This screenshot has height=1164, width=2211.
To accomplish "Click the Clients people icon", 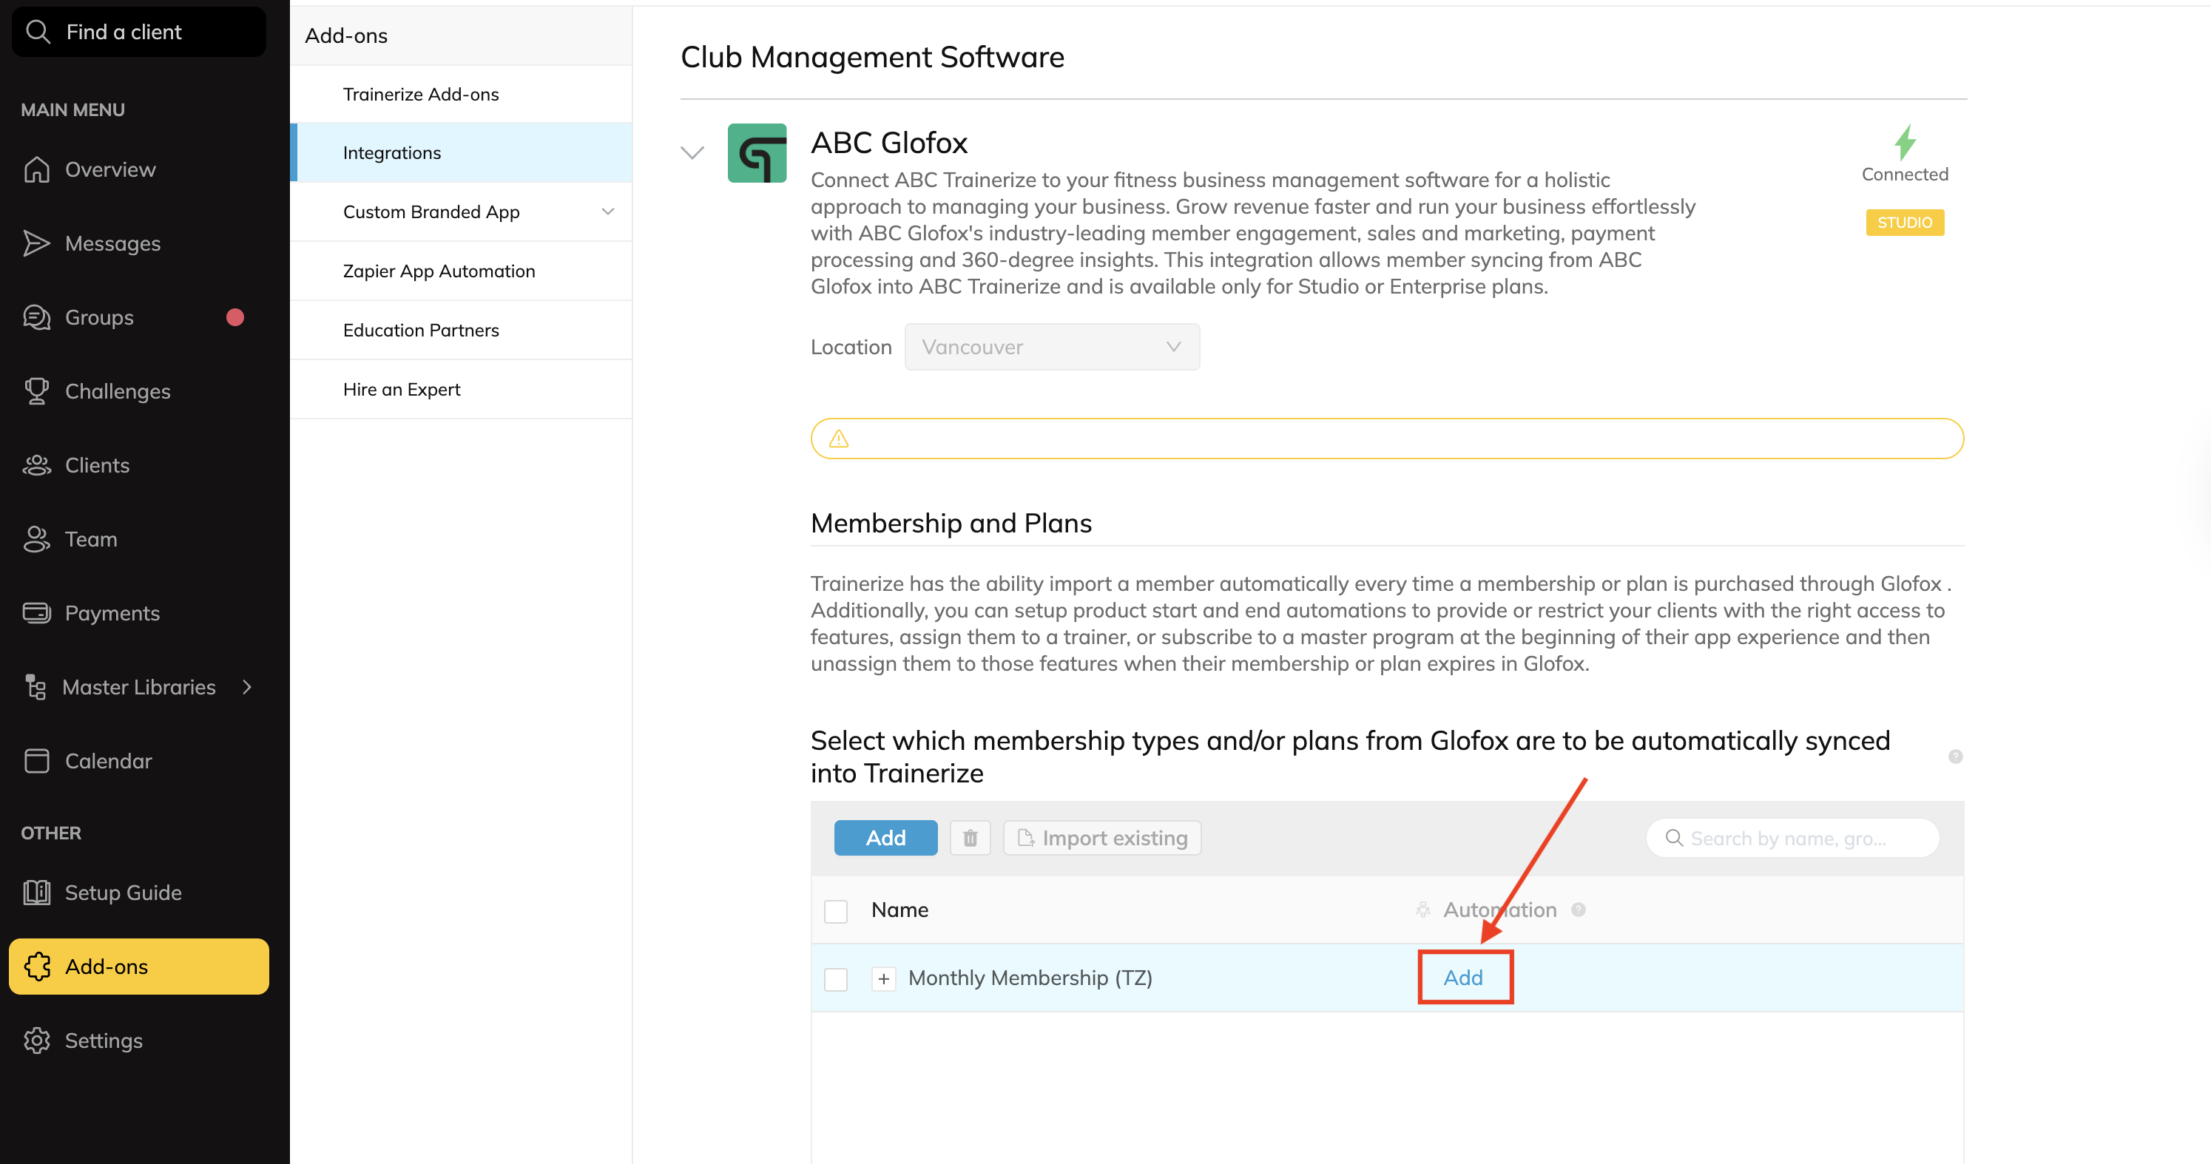I will (37, 465).
